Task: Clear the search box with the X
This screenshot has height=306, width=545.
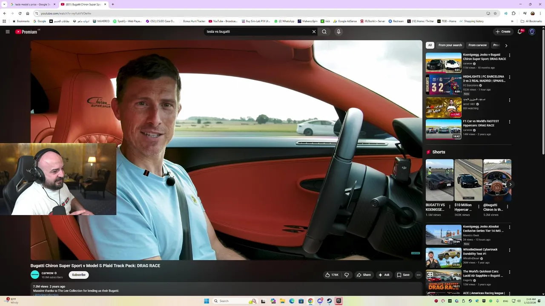Action: [314, 31]
